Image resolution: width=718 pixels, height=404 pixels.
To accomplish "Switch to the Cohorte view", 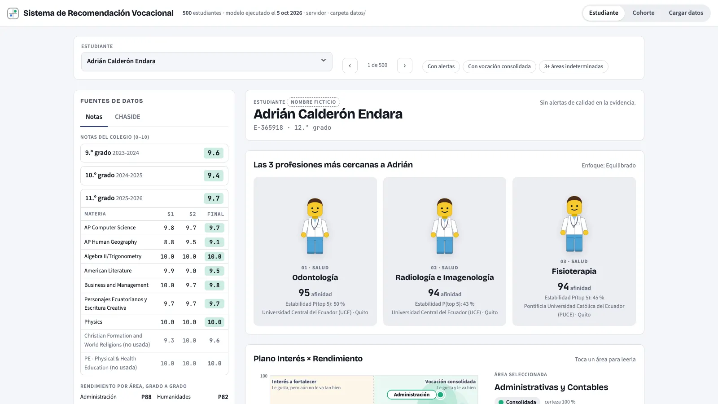I will point(644,13).
